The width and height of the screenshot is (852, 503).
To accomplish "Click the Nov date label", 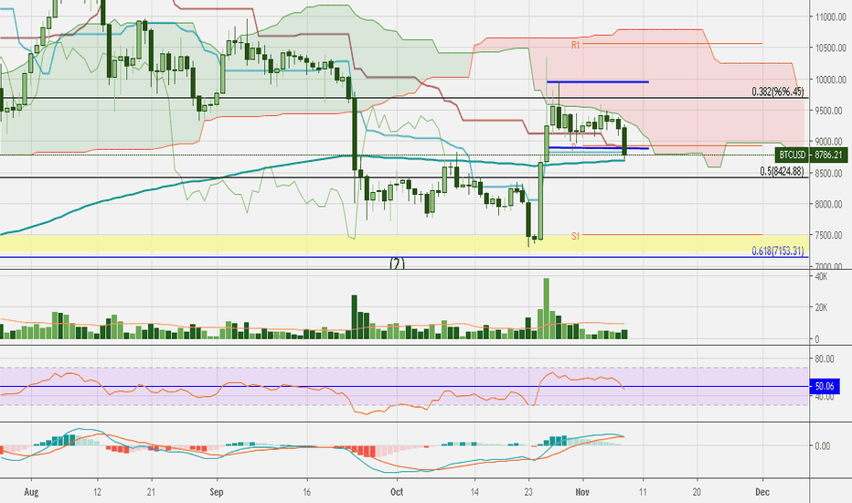I will (x=582, y=492).
